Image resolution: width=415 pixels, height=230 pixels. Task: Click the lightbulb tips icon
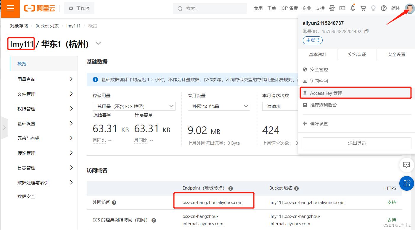(x=373, y=8)
